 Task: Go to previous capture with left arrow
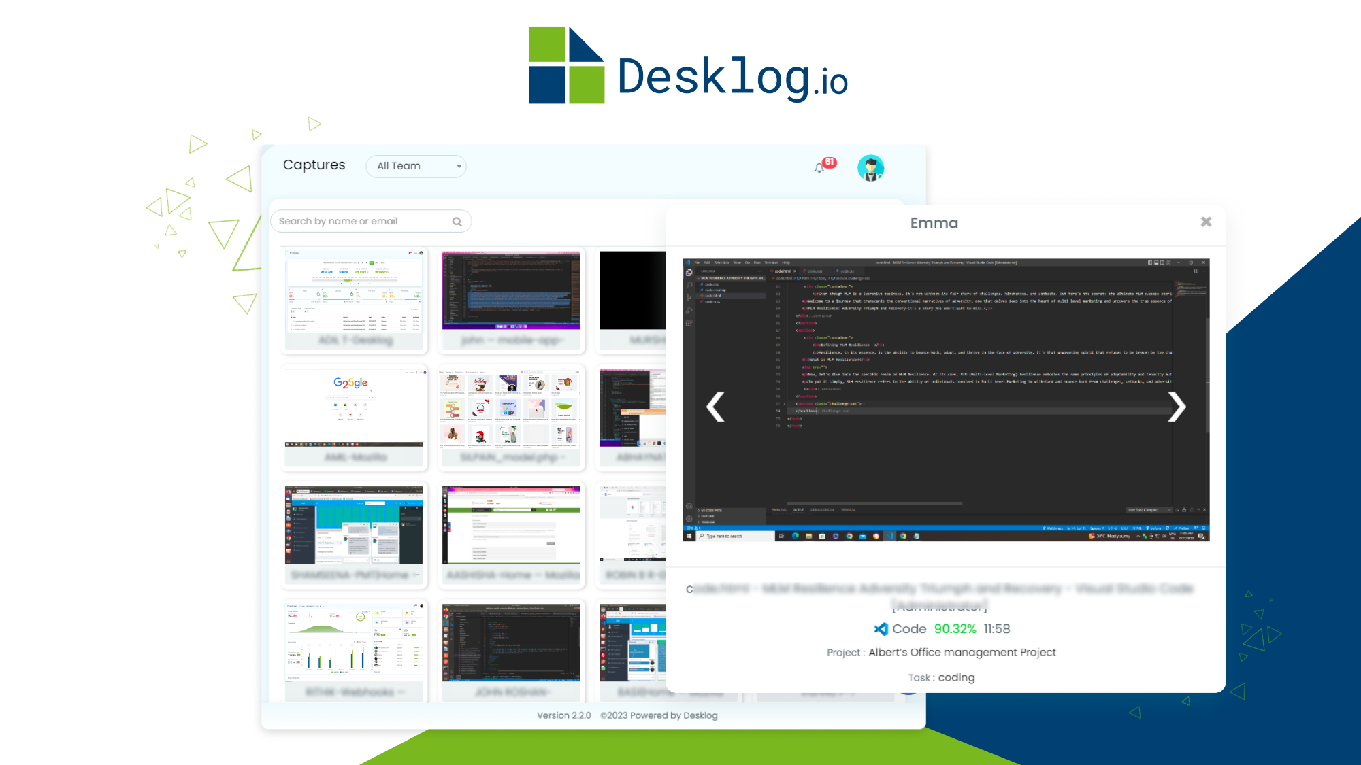tap(715, 407)
